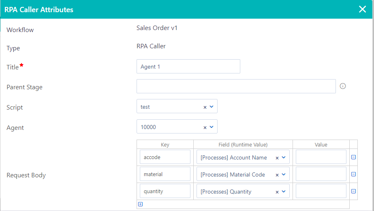Click the Value field for material row
The width and height of the screenshot is (374, 211).
tap(321, 174)
